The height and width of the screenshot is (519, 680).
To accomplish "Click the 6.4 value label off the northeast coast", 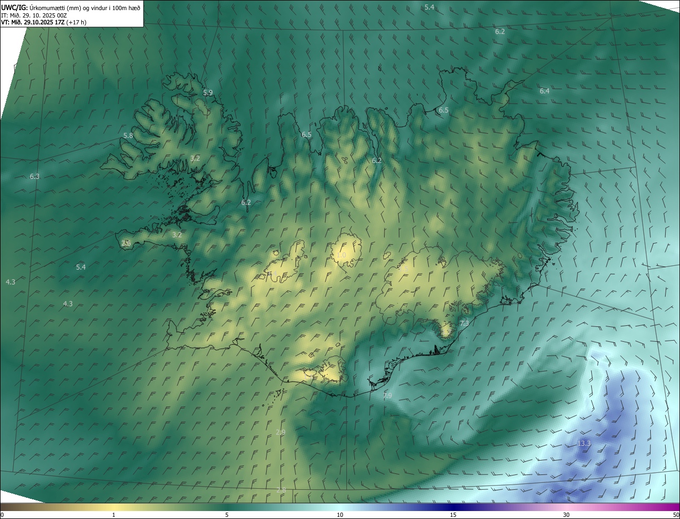I will 545,91.
